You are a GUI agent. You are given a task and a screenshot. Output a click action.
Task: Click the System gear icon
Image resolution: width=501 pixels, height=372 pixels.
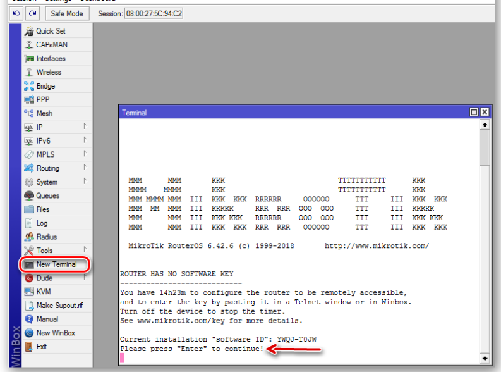[29, 182]
